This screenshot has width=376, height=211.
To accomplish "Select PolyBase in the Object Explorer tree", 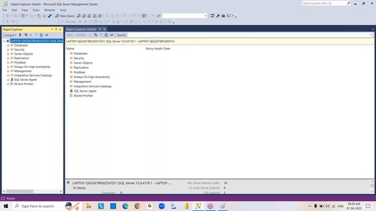I will point(20,63).
